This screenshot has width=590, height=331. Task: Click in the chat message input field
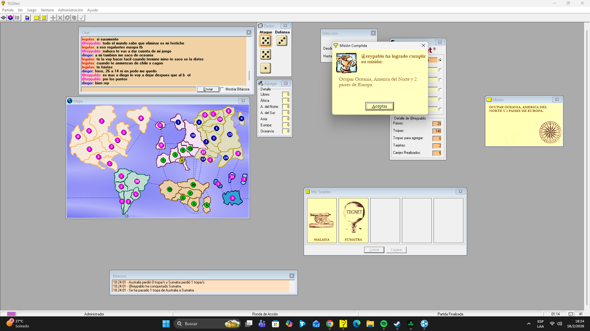(x=139, y=89)
